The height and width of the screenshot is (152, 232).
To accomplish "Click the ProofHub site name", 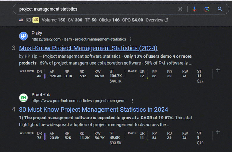I will tap(41, 94).
